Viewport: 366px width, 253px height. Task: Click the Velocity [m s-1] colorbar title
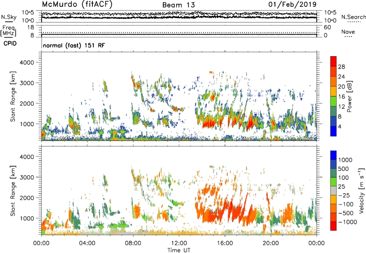pos(361,191)
